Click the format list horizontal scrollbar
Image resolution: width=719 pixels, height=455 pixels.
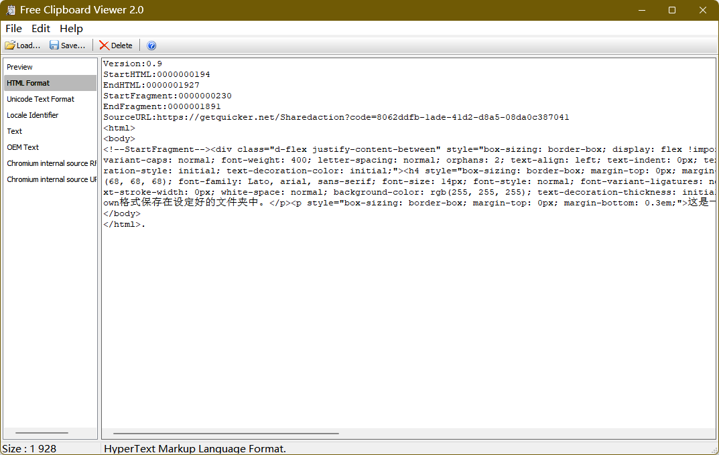[42, 432]
